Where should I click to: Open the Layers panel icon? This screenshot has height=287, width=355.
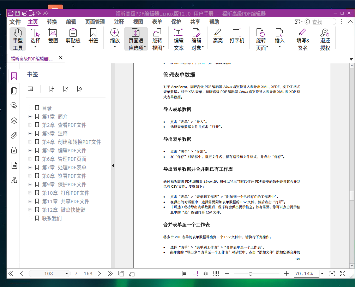click(x=14, y=121)
